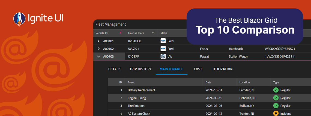Select cell C10 EFF
Image resolution: width=311 pixels, height=116 pixels.
point(133,56)
